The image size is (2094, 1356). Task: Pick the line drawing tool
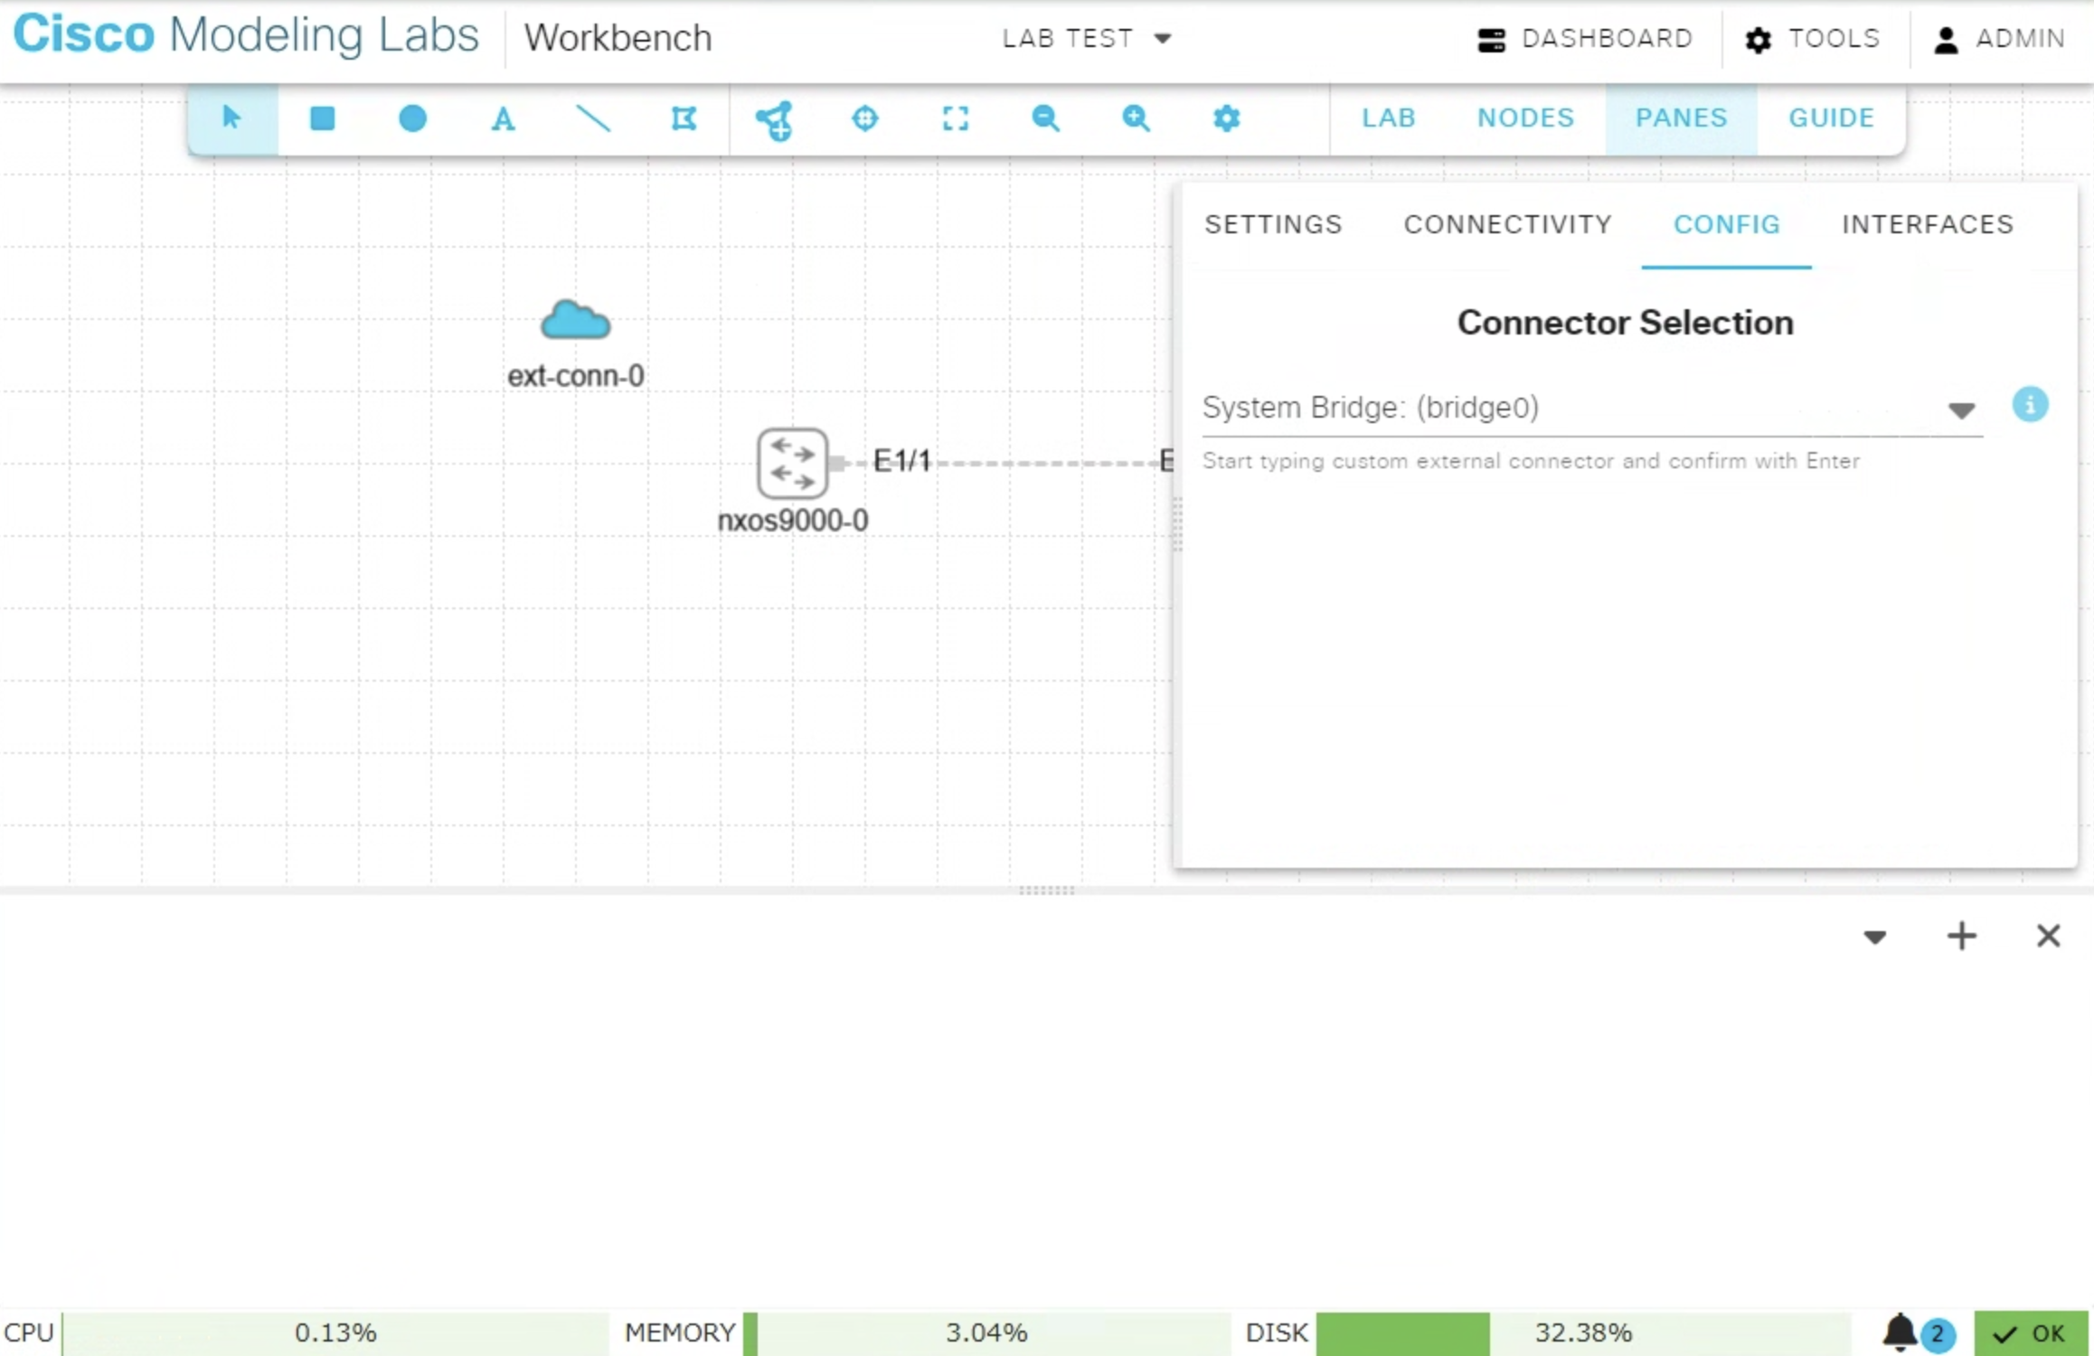(x=593, y=118)
